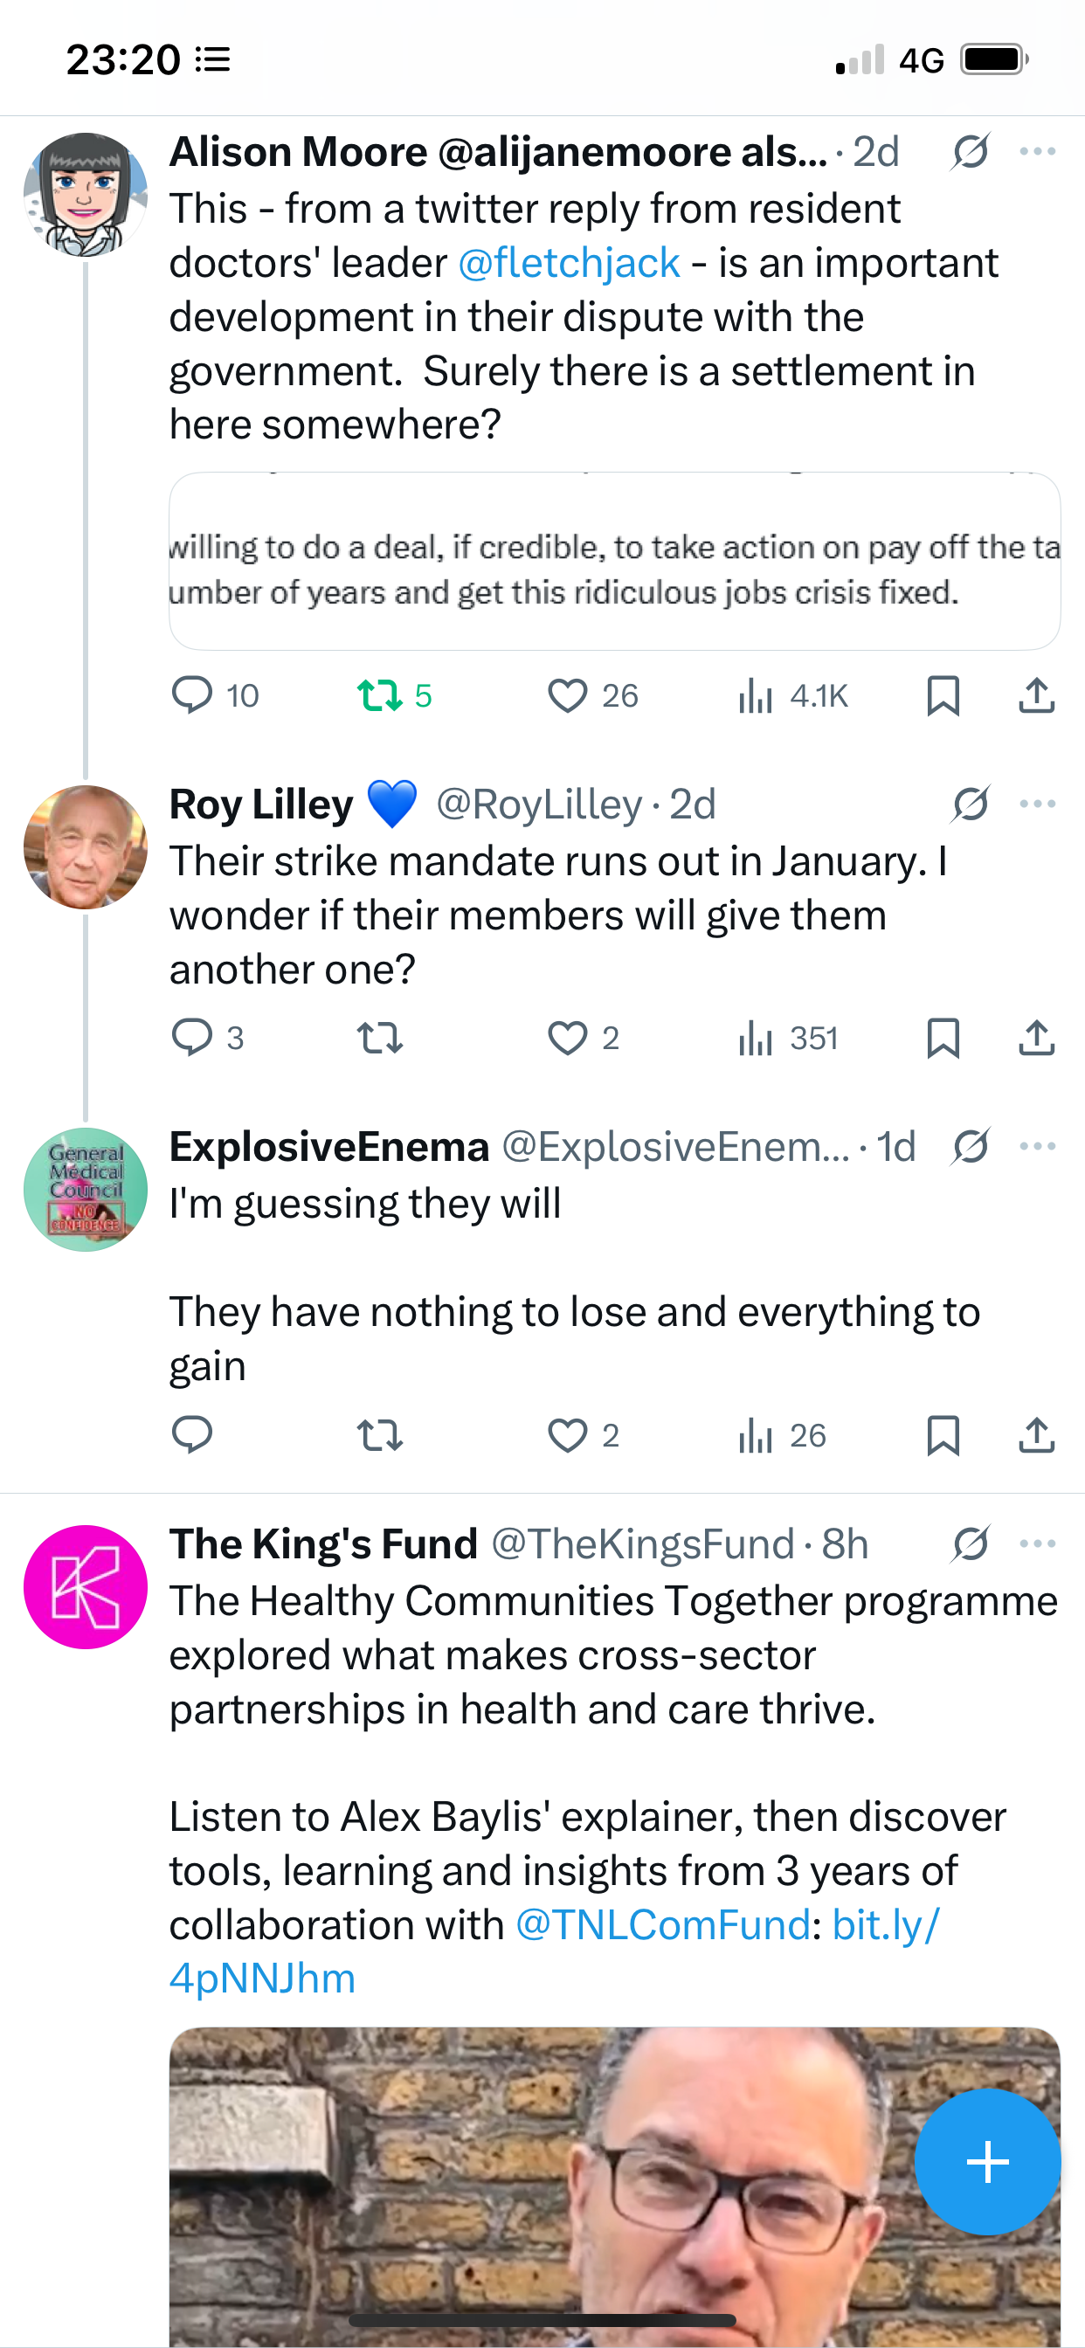
Task: Undo repost on Alison Moore's tweet
Action: [x=379, y=695]
